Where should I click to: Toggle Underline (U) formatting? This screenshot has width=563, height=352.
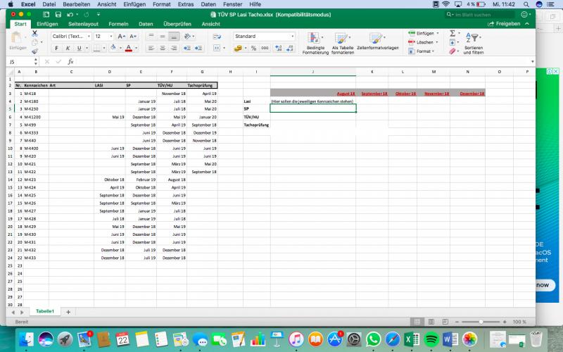click(x=79, y=48)
